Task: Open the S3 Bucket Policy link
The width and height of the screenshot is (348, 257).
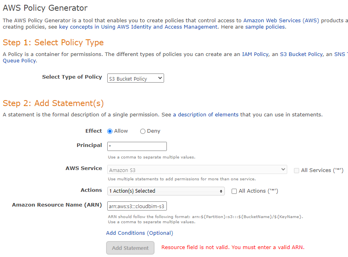Action: point(302,54)
